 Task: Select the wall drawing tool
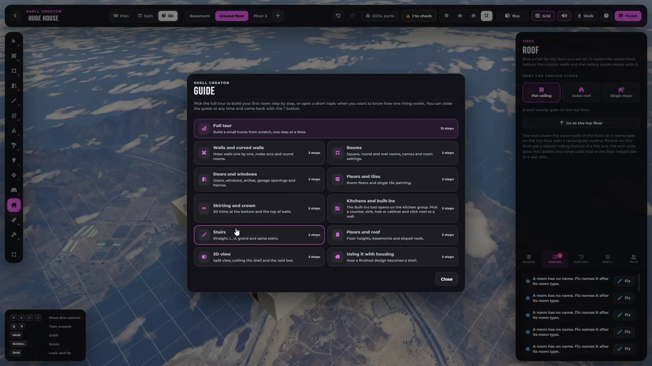pos(14,56)
